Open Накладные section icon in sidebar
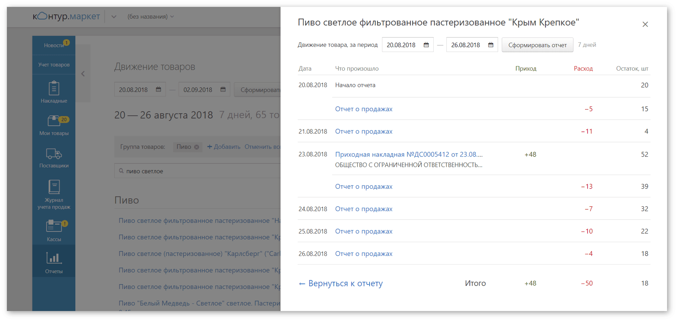The image size is (677, 321). [x=54, y=88]
